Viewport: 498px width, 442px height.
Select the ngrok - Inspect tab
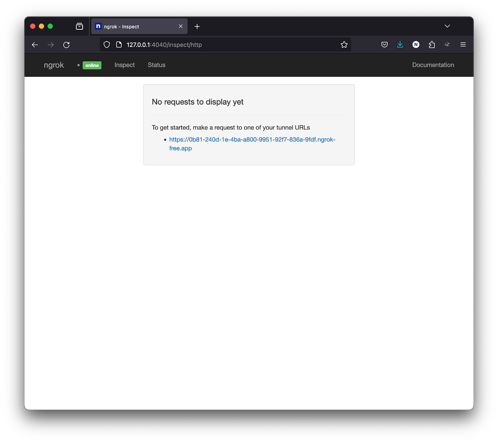click(x=139, y=26)
